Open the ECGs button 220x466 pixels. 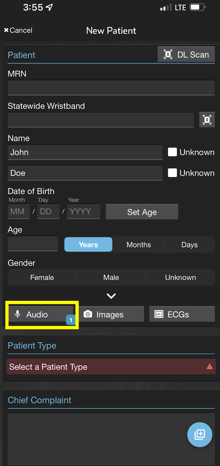tap(182, 314)
